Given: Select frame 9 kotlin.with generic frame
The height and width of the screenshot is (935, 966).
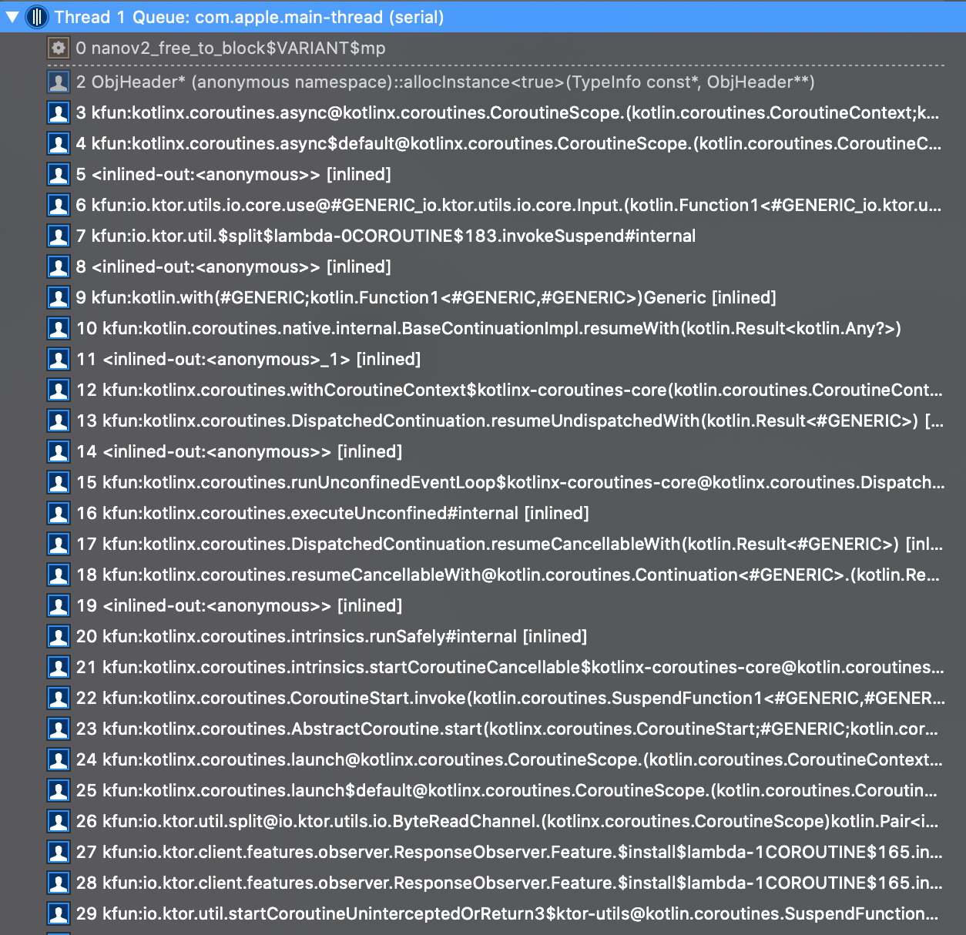Looking at the screenshot, I should (x=308, y=297).
